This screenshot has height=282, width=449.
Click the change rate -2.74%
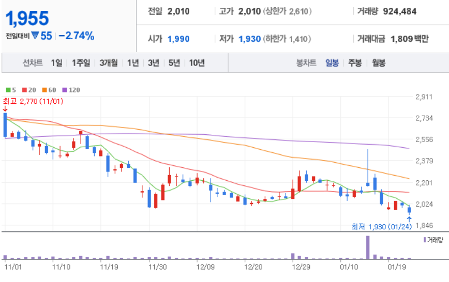pos(77,36)
